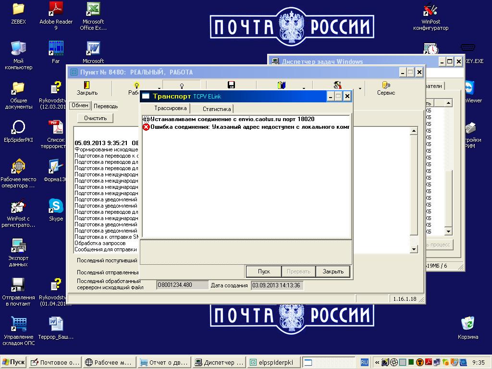Select the Трассировка tab
The image size is (492, 369).
(x=171, y=108)
